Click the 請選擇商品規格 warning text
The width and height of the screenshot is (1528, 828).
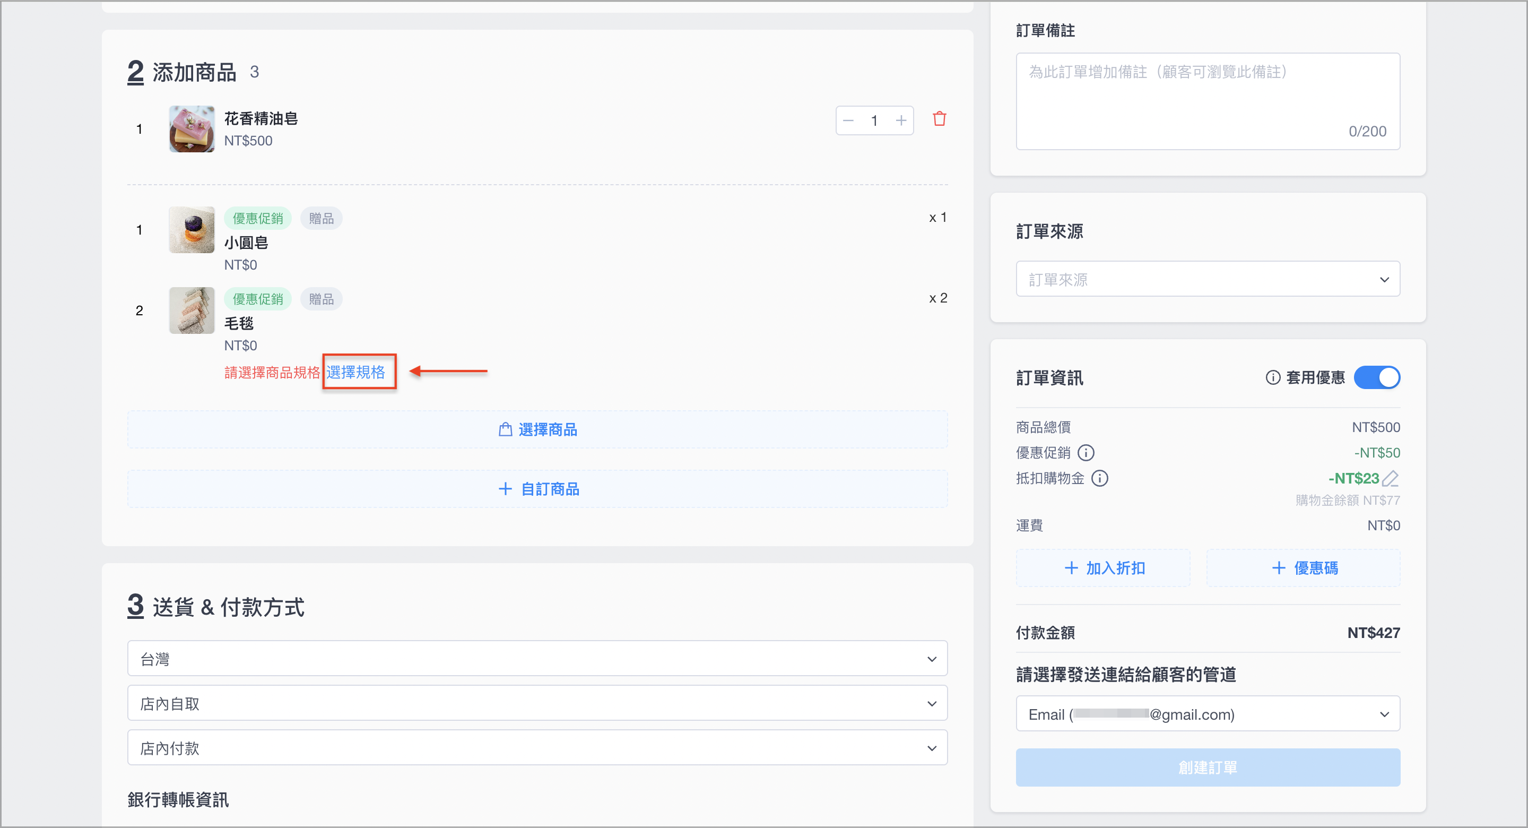(x=272, y=372)
